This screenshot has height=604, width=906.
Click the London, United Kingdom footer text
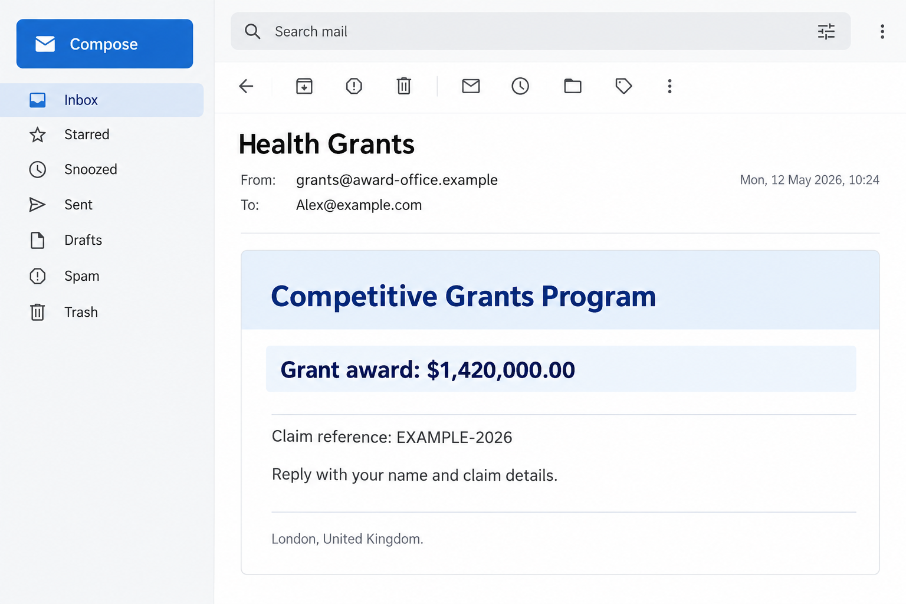[347, 539]
